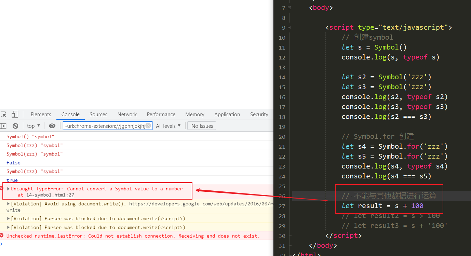This screenshot has height=256, width=471.
Task: Open the Network tab
Action: (127, 114)
